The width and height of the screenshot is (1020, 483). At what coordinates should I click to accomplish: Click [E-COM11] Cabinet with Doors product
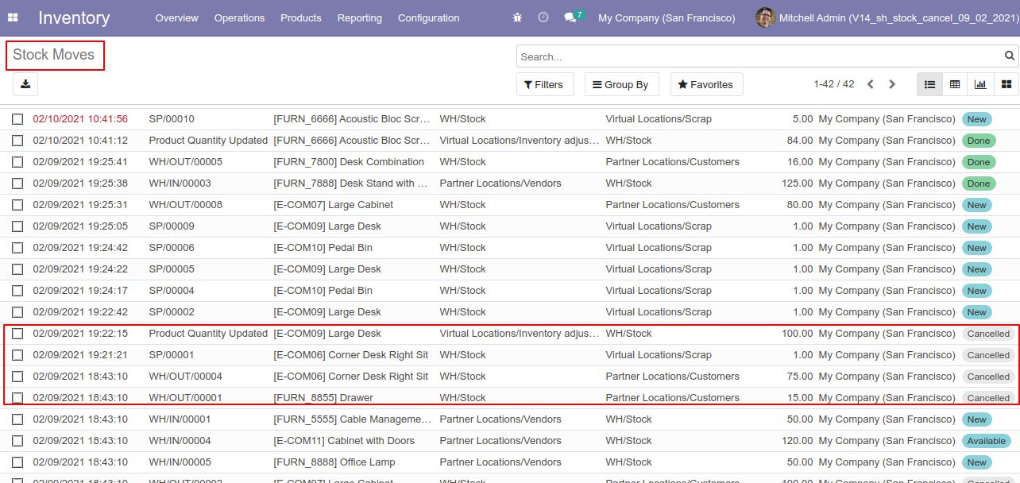pos(344,441)
